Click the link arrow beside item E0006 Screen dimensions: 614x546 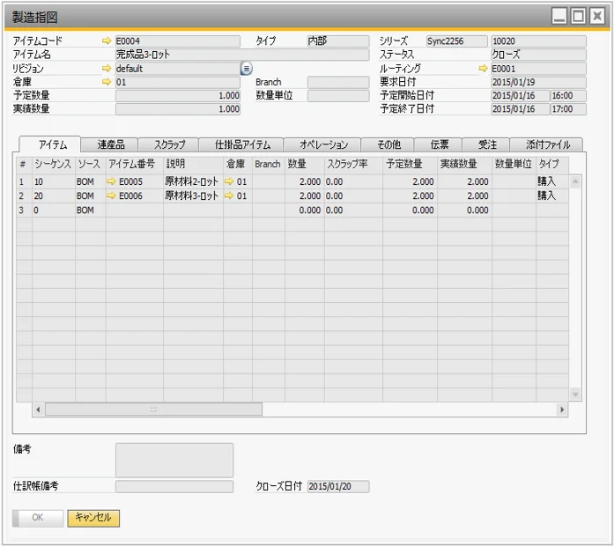pos(111,196)
